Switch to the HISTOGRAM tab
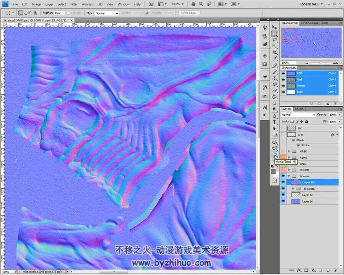Image resolution: width=344 pixels, height=275 pixels. tap(309, 23)
